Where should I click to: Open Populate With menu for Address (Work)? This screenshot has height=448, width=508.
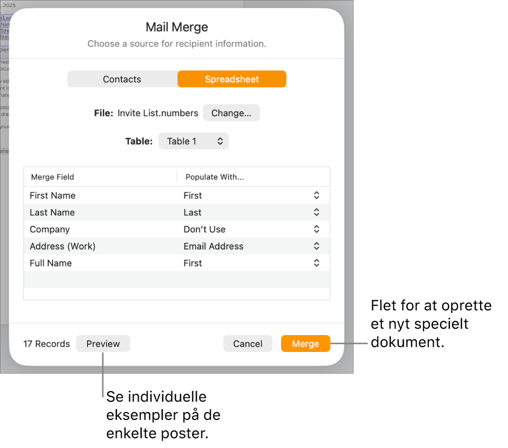317,246
